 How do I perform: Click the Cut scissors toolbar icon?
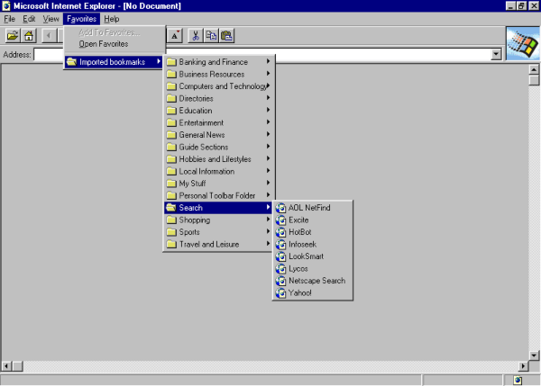[196, 35]
